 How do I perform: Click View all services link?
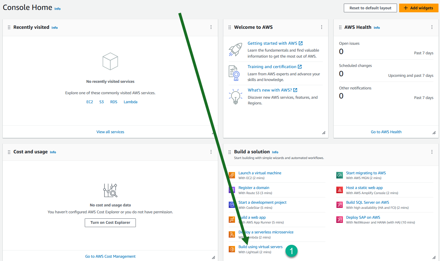(x=110, y=132)
